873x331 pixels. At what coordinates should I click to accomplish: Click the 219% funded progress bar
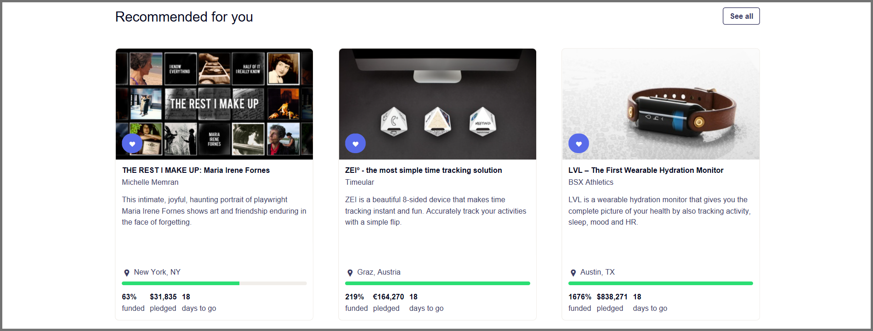point(437,283)
